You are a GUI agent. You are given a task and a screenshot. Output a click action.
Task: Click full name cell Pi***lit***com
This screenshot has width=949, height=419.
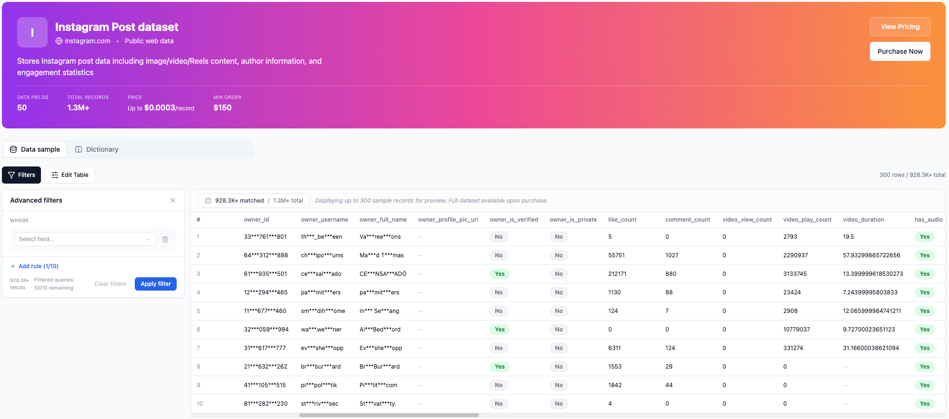(x=378, y=385)
